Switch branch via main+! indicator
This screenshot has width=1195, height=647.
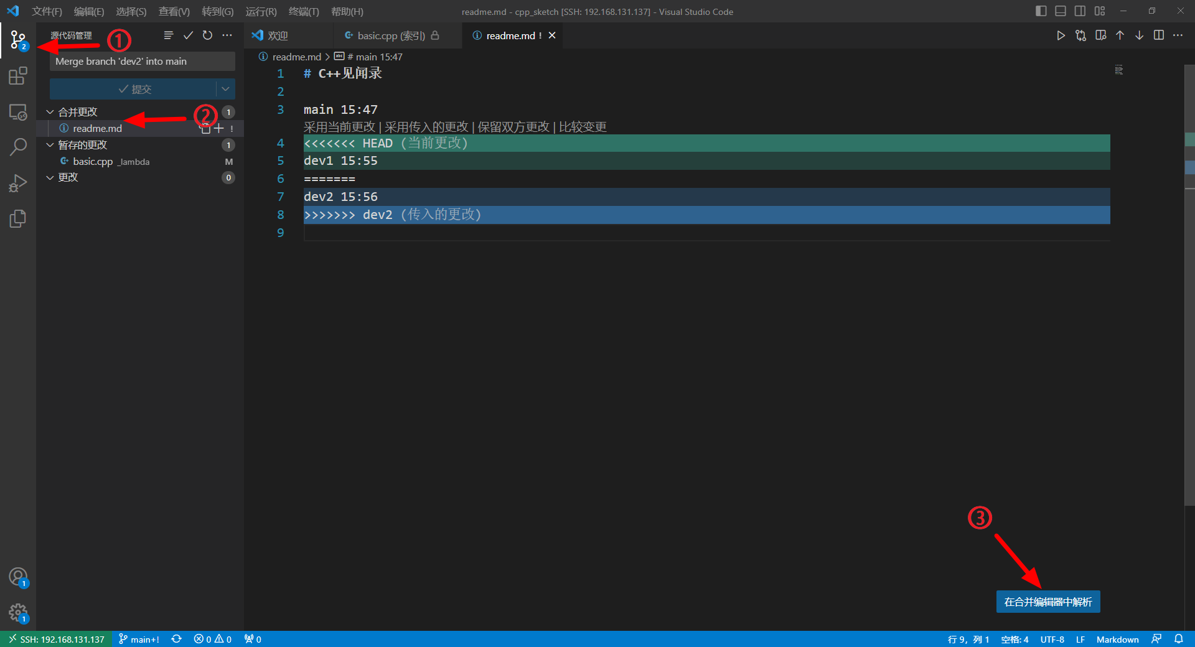(139, 639)
